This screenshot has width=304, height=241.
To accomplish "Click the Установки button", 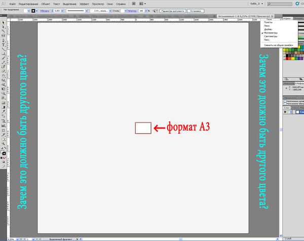I will coord(196,11).
